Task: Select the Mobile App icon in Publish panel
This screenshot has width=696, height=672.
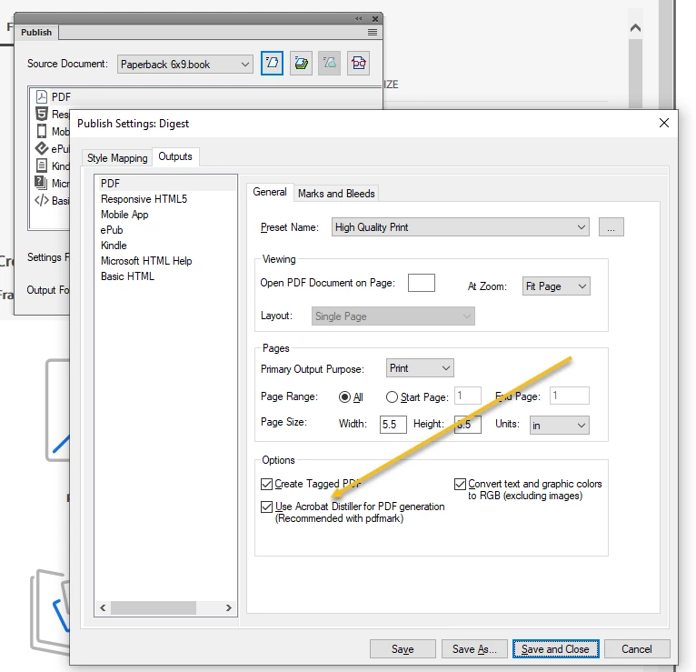Action: (x=41, y=131)
